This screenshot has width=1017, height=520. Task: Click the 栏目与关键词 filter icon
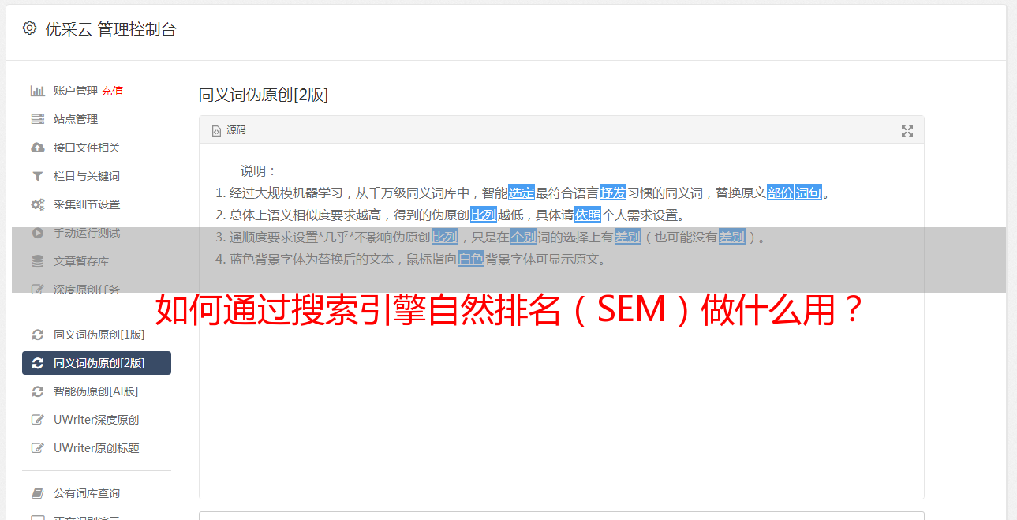(x=37, y=176)
